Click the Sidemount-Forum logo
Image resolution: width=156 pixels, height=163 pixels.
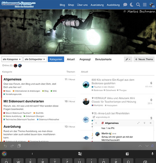[19, 5]
